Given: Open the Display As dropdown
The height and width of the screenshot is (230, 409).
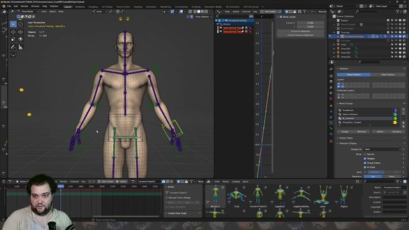Looking at the screenshot, I should [x=382, y=149].
